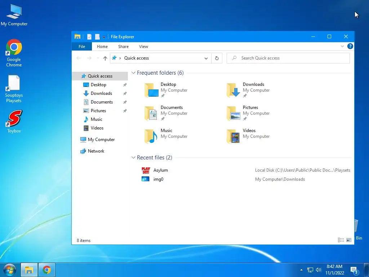Click the Back navigation arrow
The image size is (369, 277).
click(x=79, y=58)
